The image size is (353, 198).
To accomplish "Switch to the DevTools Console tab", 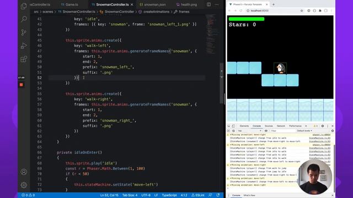I will click(256, 126).
